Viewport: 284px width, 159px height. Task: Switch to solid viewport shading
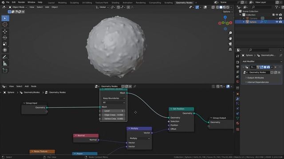pyautogui.click(x=221, y=7)
